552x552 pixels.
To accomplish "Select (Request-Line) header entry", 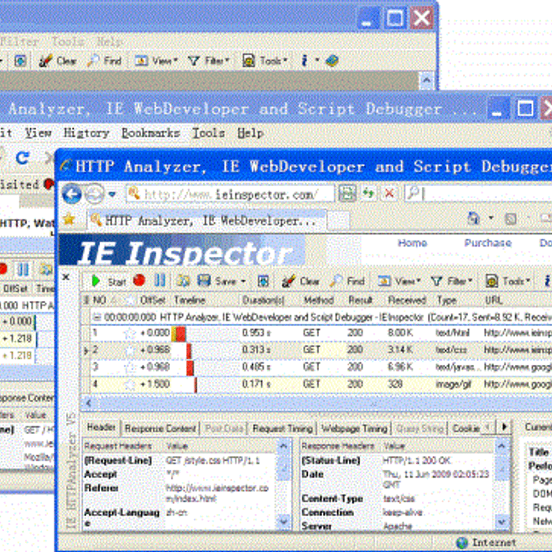I will 118,460.
